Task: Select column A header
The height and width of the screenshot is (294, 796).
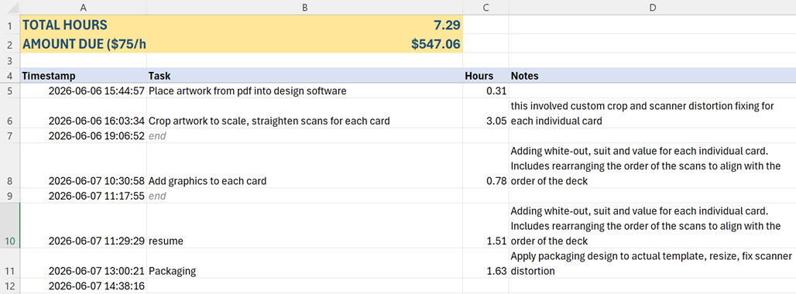Action: (84, 7)
